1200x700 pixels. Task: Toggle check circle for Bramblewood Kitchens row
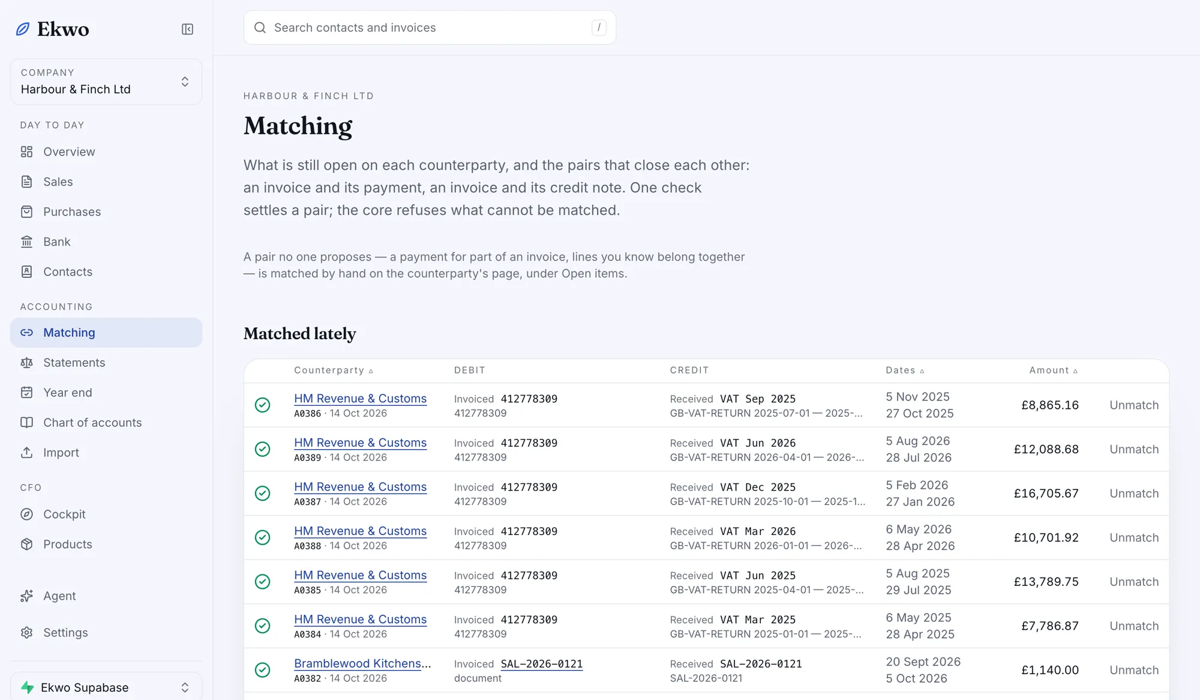tap(262, 670)
